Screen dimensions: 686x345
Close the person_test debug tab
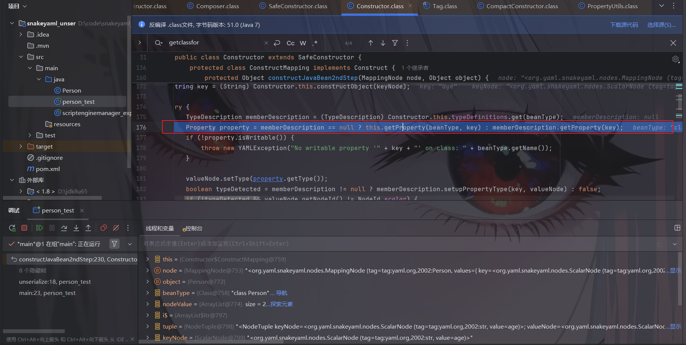coord(82,211)
